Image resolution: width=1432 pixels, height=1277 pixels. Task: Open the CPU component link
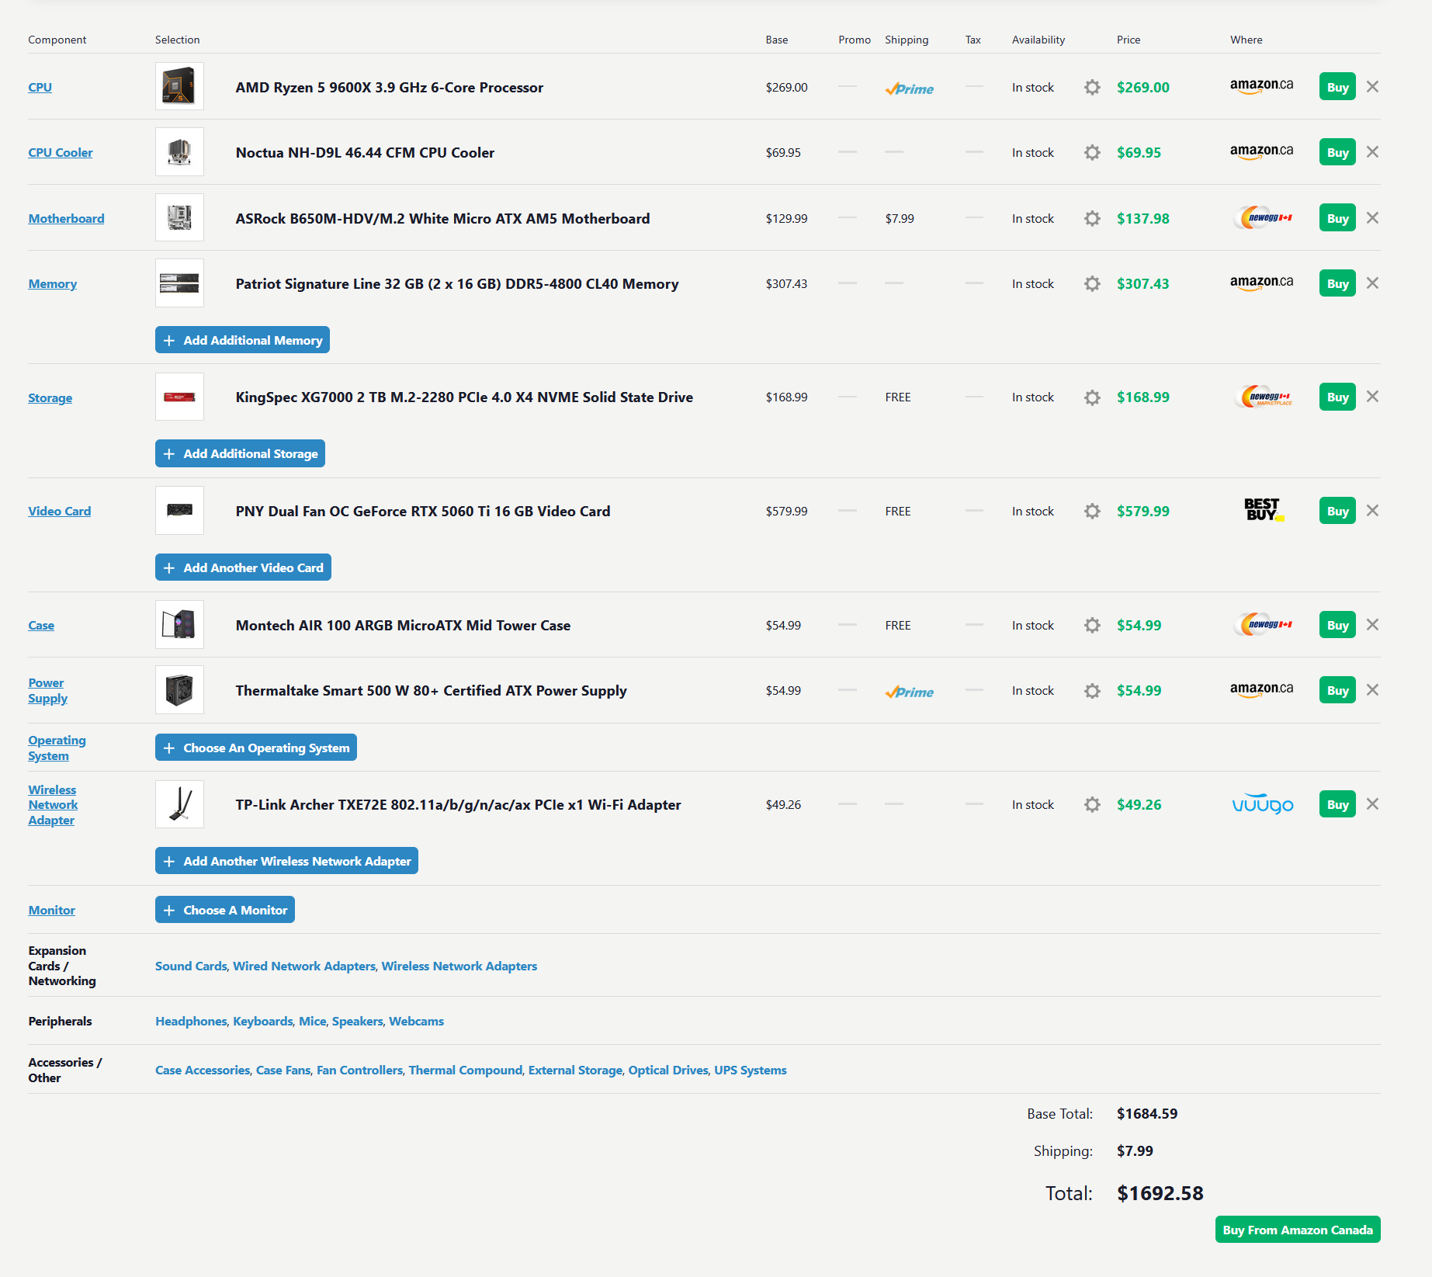click(40, 87)
